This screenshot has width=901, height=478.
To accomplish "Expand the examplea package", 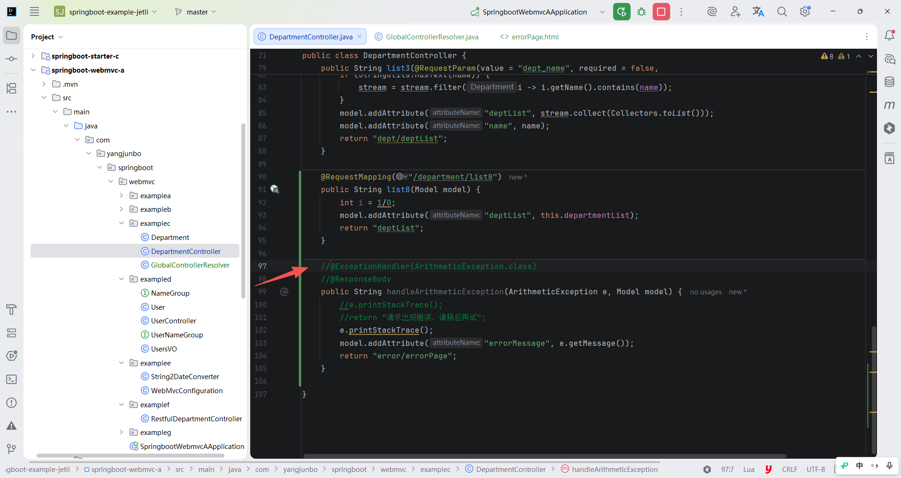I will point(122,195).
